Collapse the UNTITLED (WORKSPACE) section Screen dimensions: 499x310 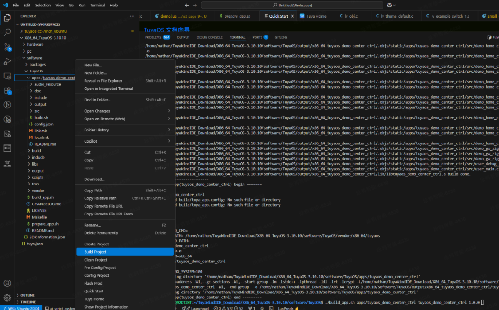coord(40,24)
